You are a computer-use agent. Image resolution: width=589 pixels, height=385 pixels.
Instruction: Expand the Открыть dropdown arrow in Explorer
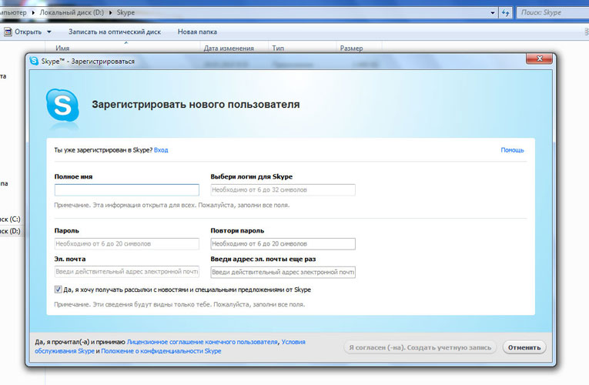pos(49,32)
